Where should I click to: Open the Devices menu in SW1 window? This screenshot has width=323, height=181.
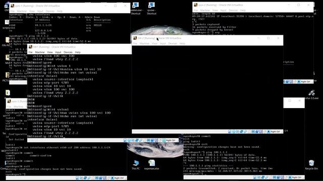[68, 52]
